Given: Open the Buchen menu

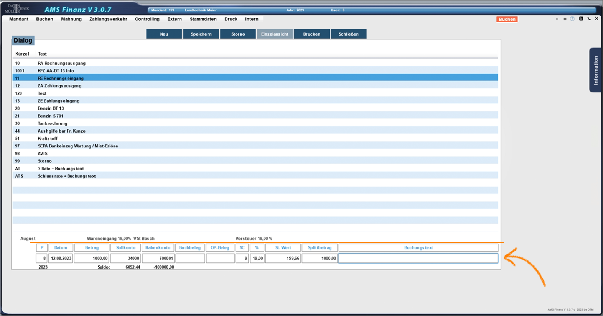Looking at the screenshot, I should point(44,19).
